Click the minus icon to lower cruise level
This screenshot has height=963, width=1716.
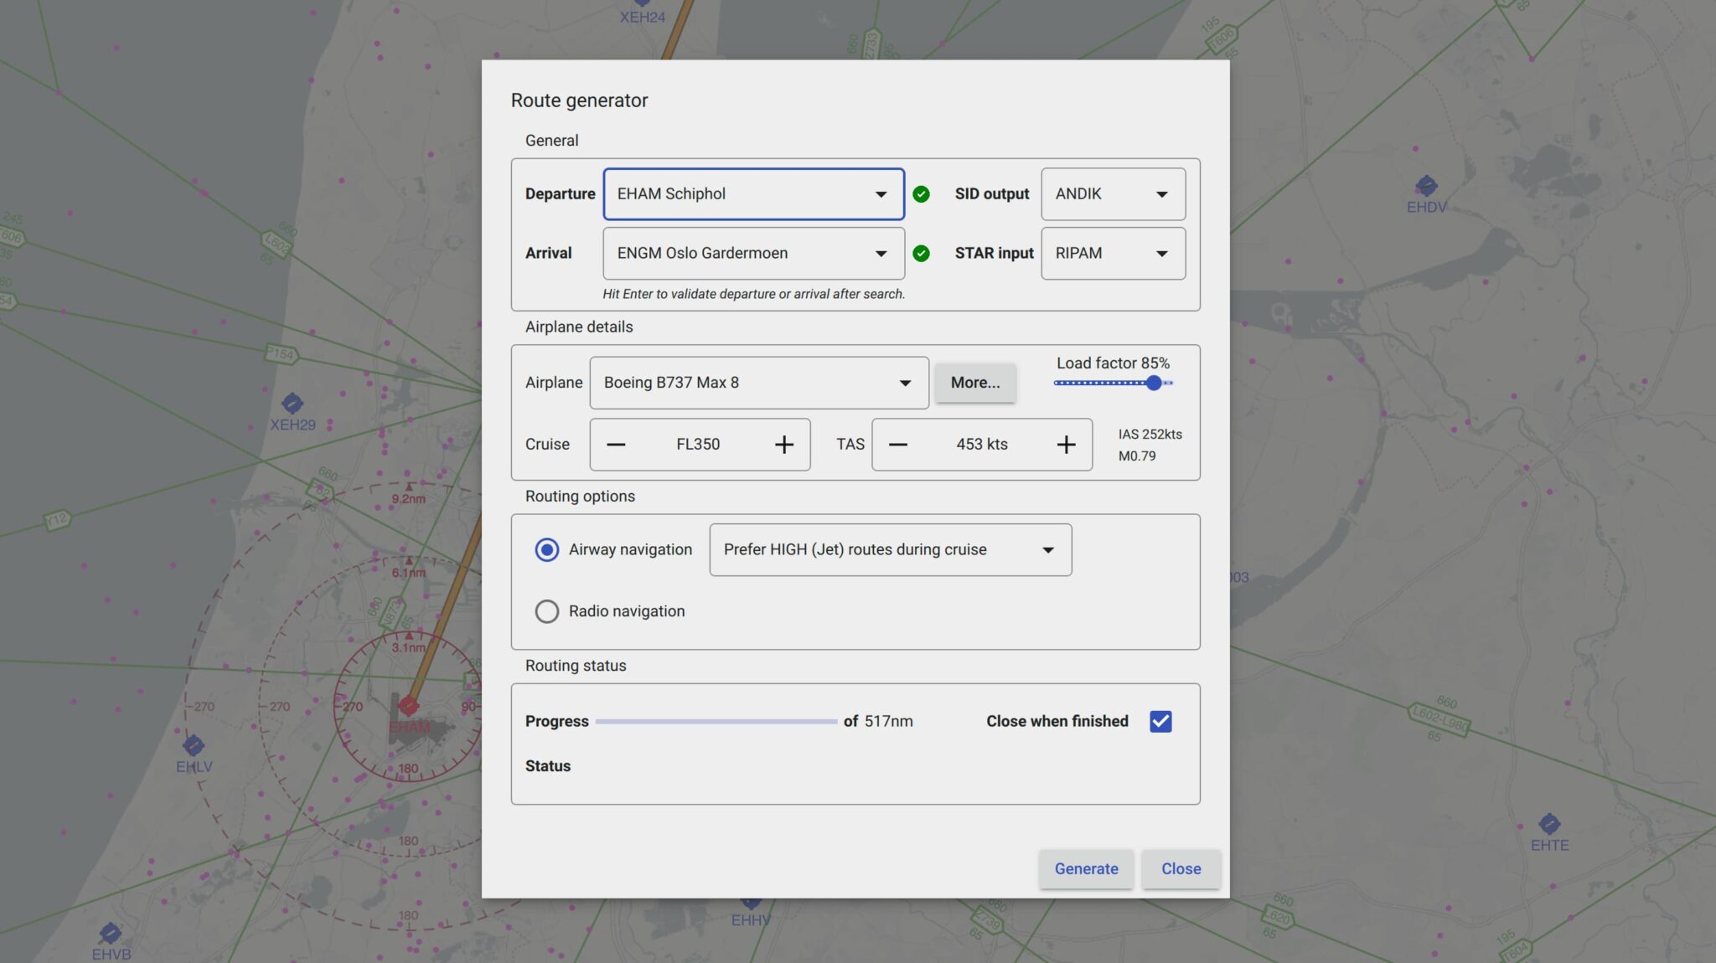click(616, 445)
